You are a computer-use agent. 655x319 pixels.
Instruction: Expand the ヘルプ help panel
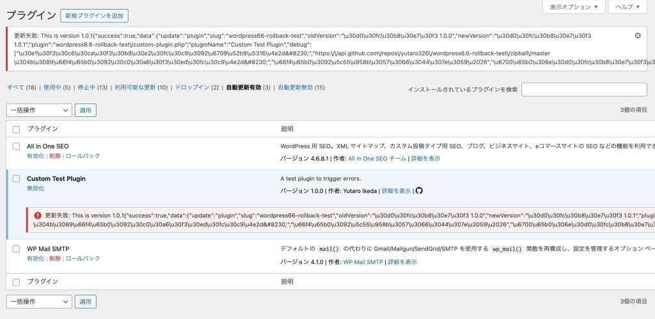(x=628, y=7)
